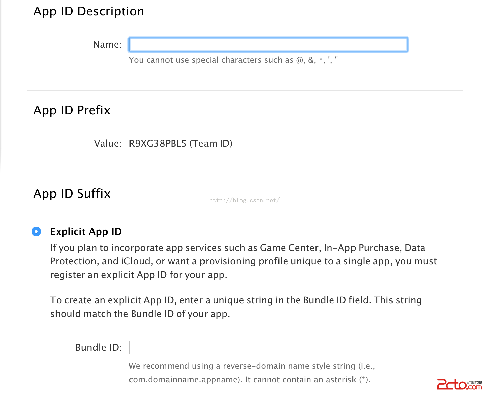Click the Name text input field
The image size is (483, 393).
268,45
